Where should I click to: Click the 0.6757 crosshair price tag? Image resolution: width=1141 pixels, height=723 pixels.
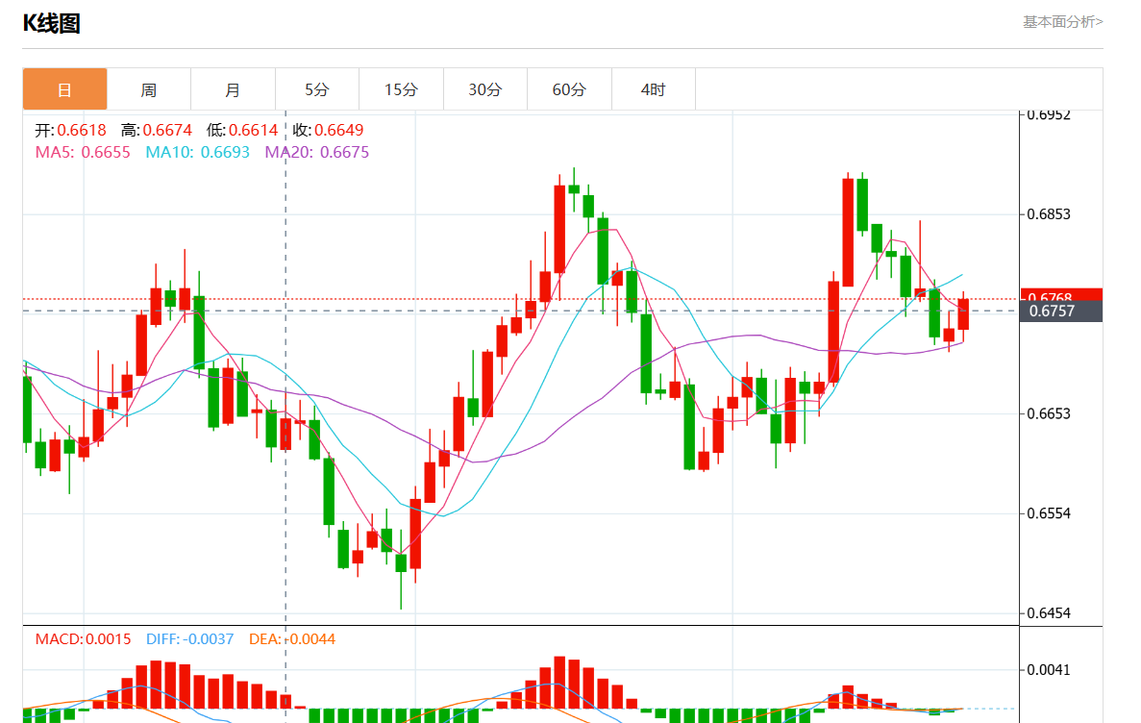tap(1061, 311)
